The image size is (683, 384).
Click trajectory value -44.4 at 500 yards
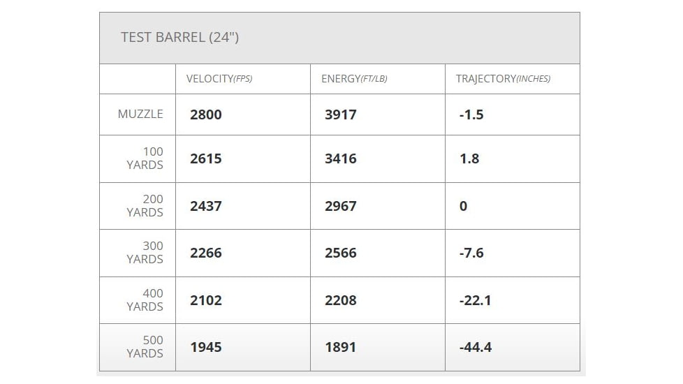(x=475, y=348)
